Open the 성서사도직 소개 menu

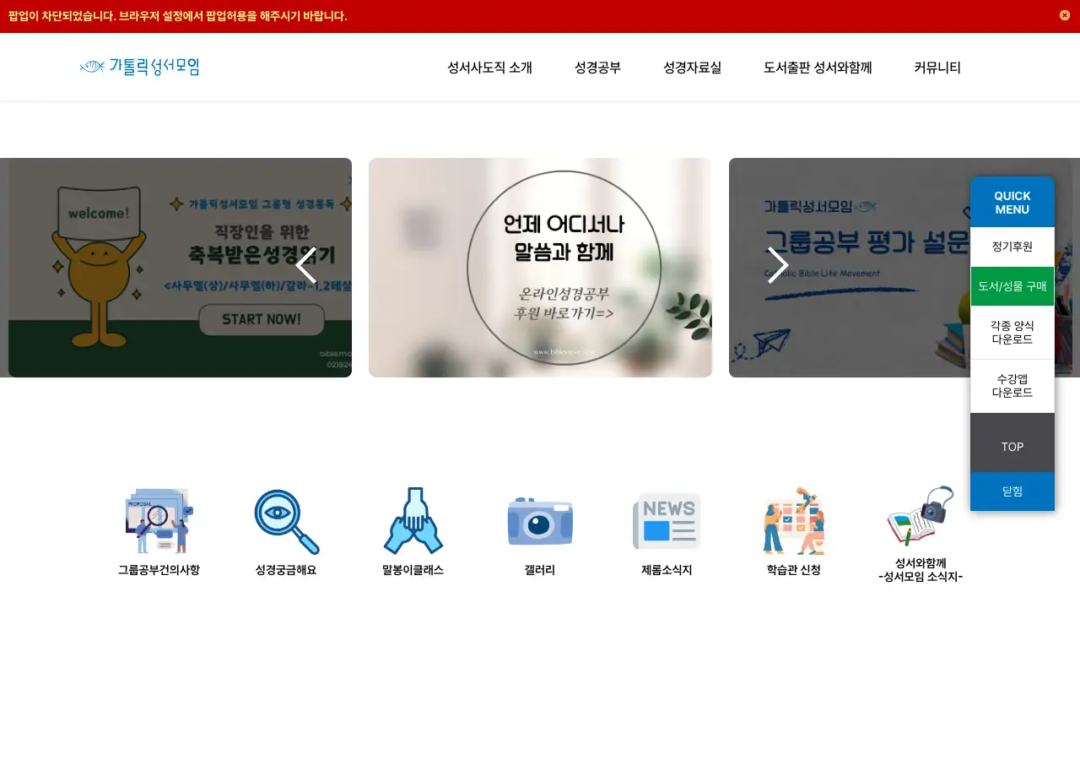(x=489, y=68)
